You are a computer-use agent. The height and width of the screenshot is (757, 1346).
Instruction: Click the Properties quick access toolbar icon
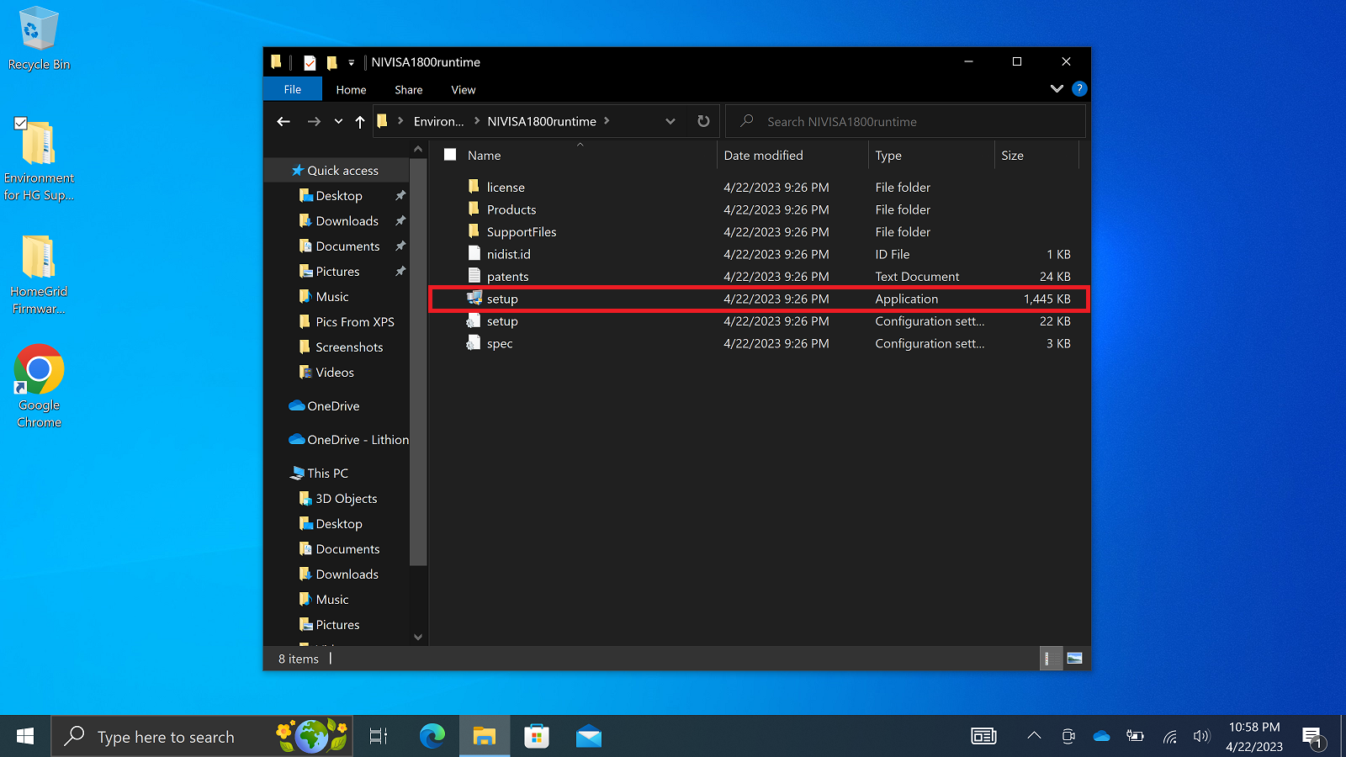click(310, 62)
